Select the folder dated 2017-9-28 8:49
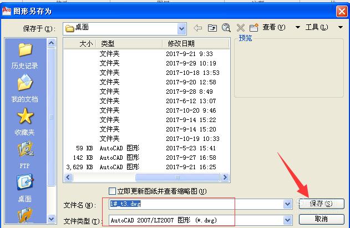The image size is (350, 228). pos(146,92)
